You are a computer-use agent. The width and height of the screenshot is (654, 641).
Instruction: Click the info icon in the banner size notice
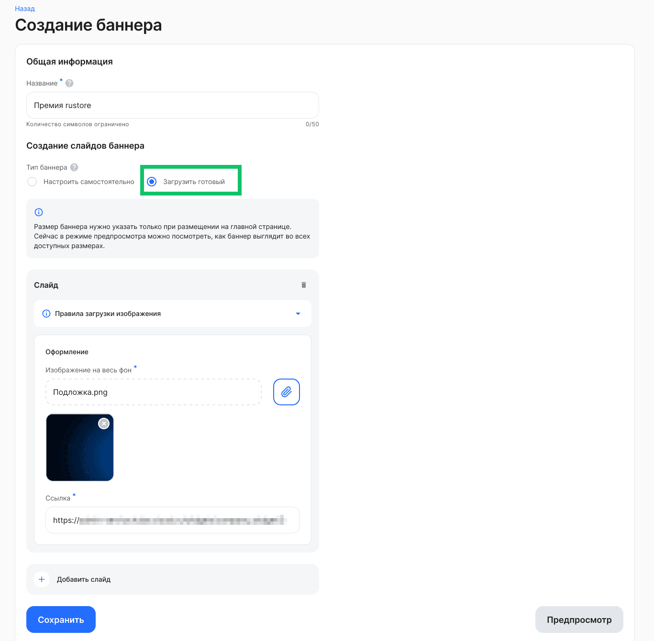pyautogui.click(x=39, y=212)
